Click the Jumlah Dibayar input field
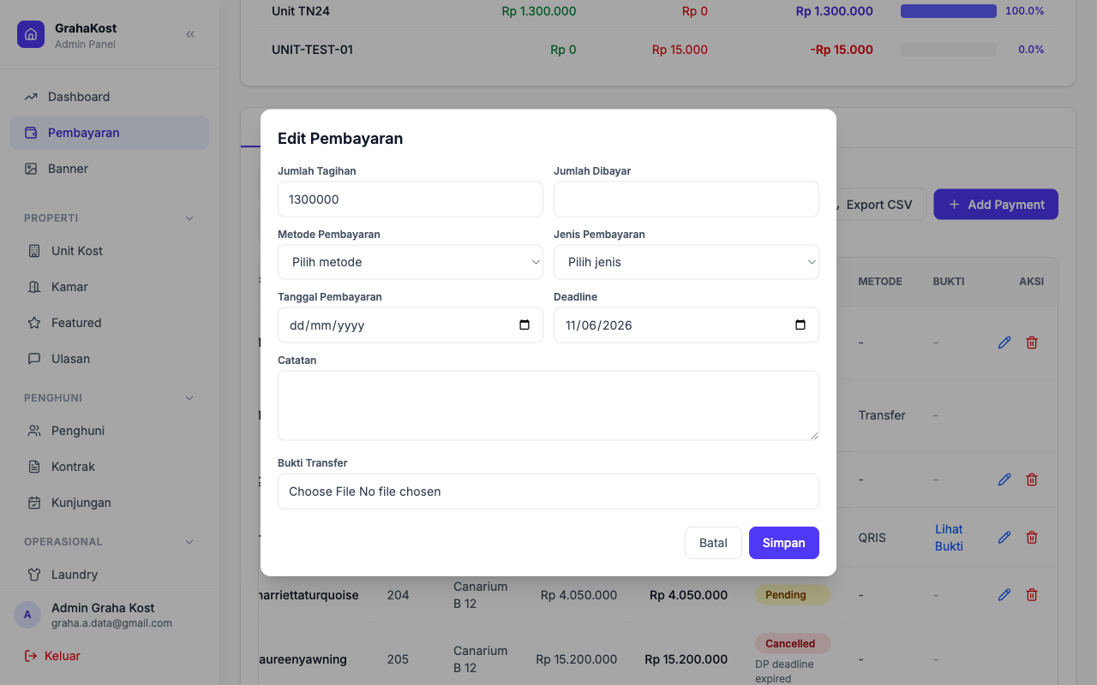1097x685 pixels. 686,200
